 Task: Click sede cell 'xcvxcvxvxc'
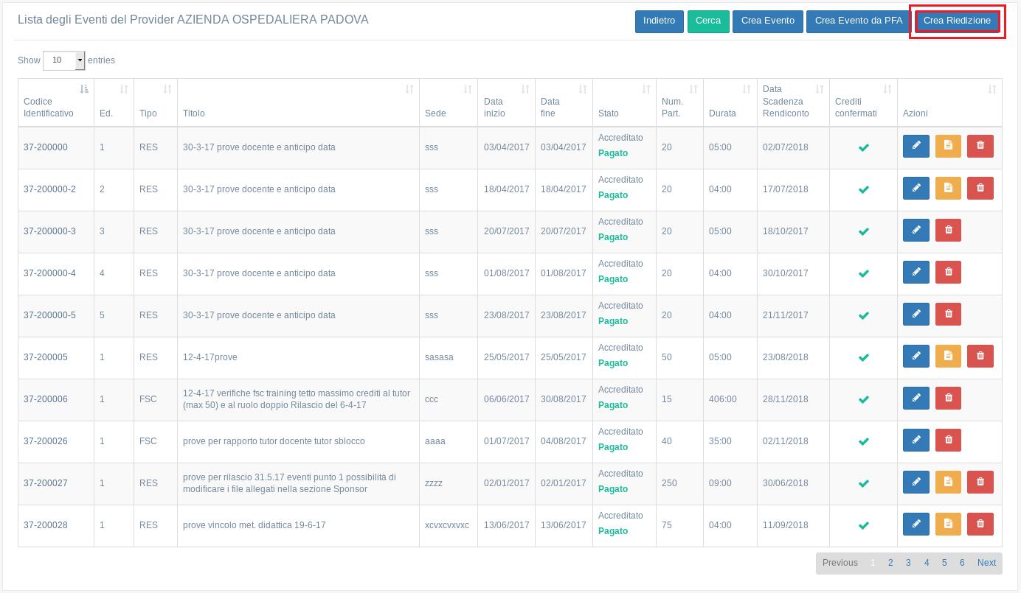(x=447, y=525)
